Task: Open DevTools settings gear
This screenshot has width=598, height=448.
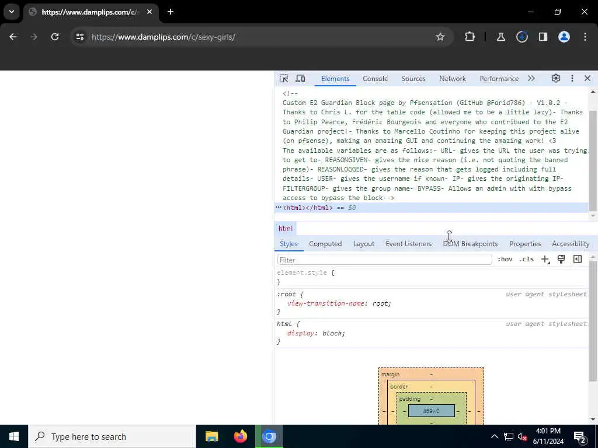Action: click(x=556, y=79)
